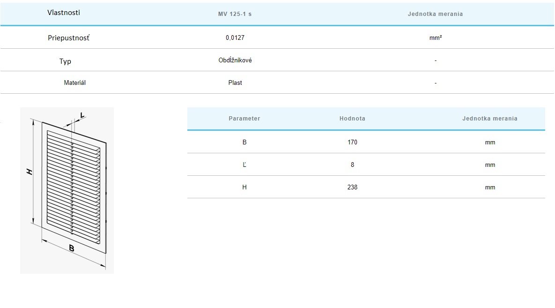Click the value 8 in the Ľ row
The image size is (555, 308).
pos(352,165)
